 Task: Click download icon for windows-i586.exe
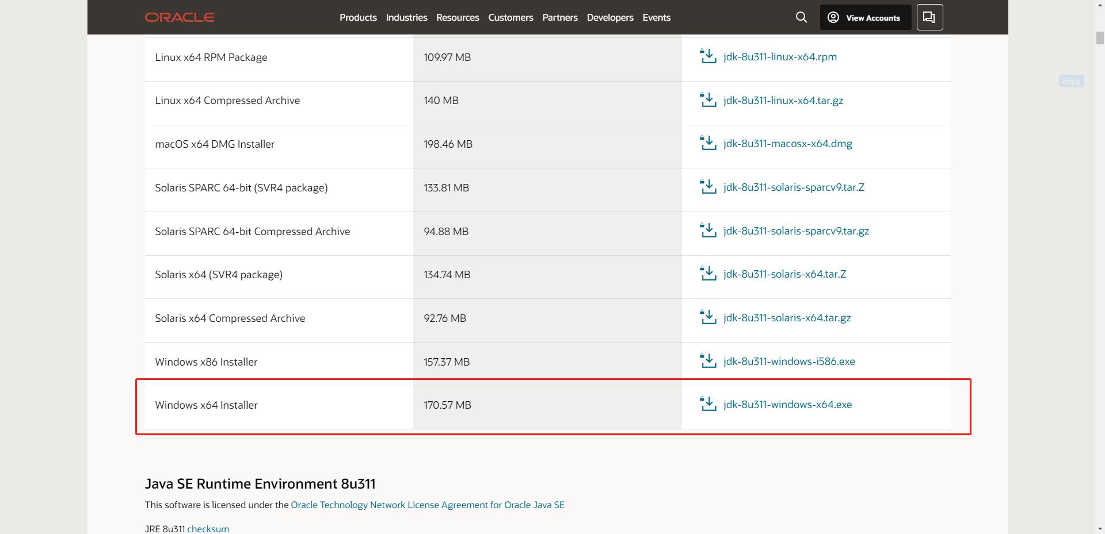(x=708, y=361)
